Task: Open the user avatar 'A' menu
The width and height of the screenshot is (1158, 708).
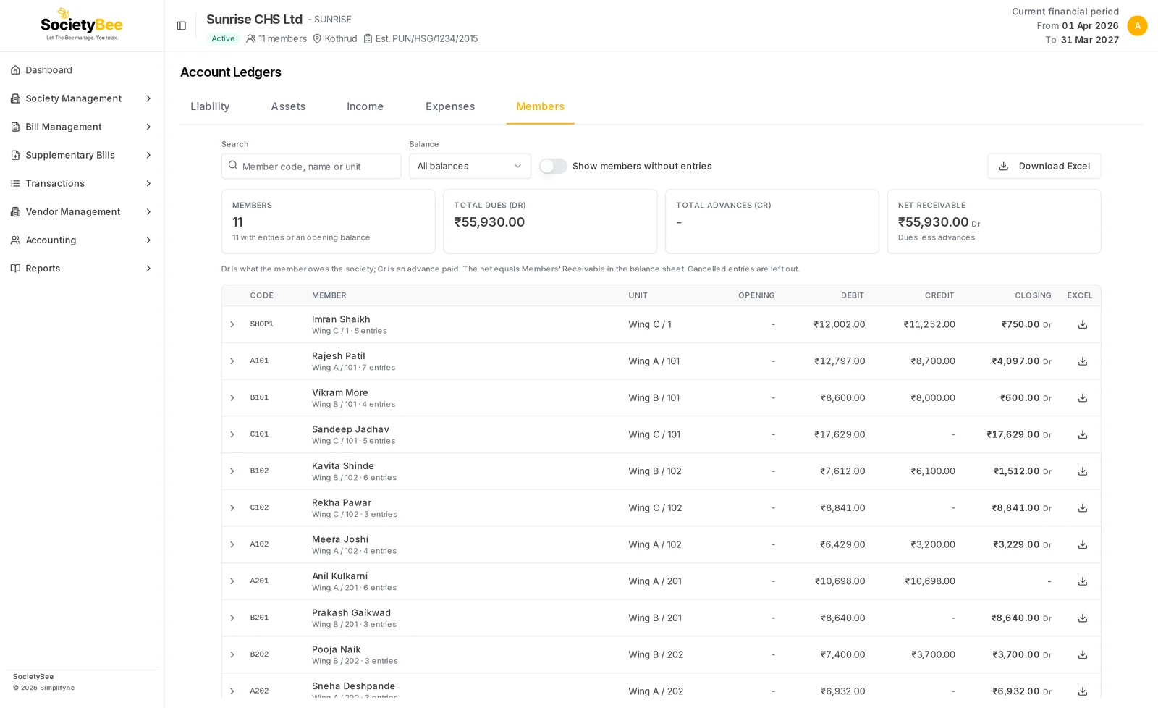Action: click(1137, 25)
